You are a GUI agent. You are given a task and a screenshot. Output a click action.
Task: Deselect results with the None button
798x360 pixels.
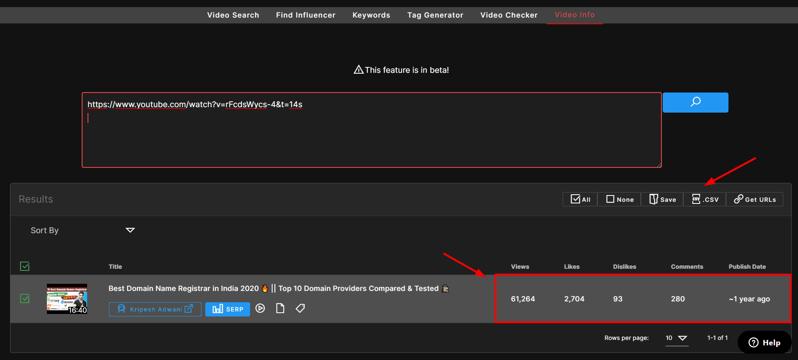(620, 199)
